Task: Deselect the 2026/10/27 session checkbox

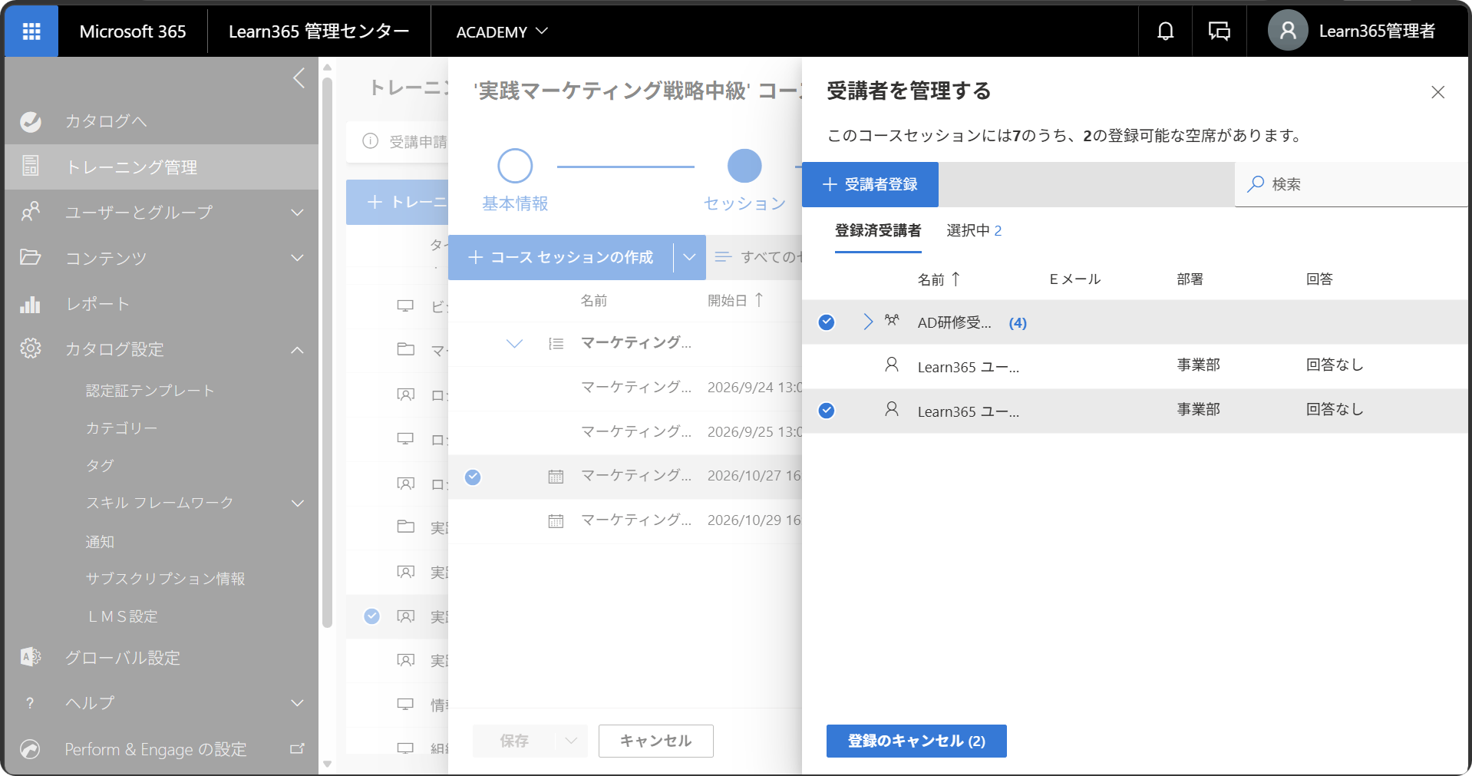Action: (473, 477)
